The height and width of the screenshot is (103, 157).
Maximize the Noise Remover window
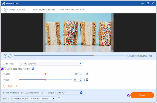(148, 3)
